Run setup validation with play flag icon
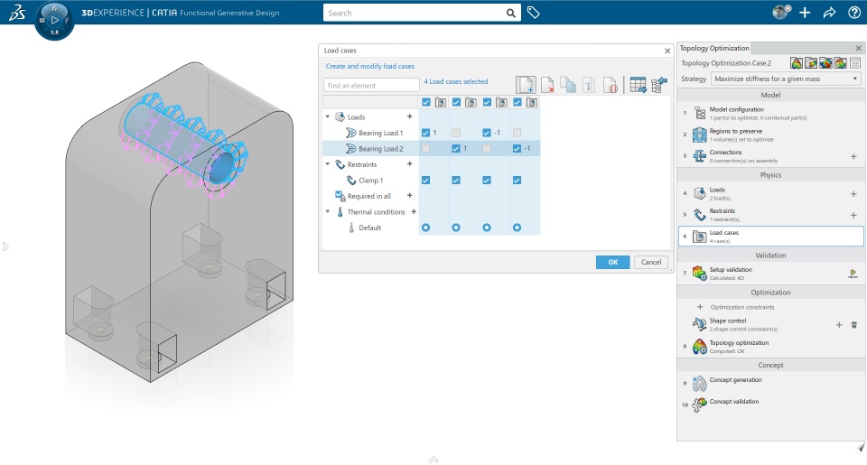Viewport: 867px width, 465px height. 853,274
